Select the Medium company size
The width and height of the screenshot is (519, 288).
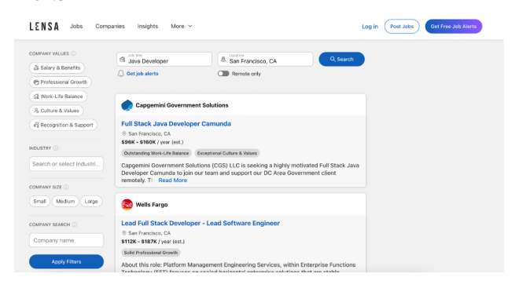pos(65,201)
